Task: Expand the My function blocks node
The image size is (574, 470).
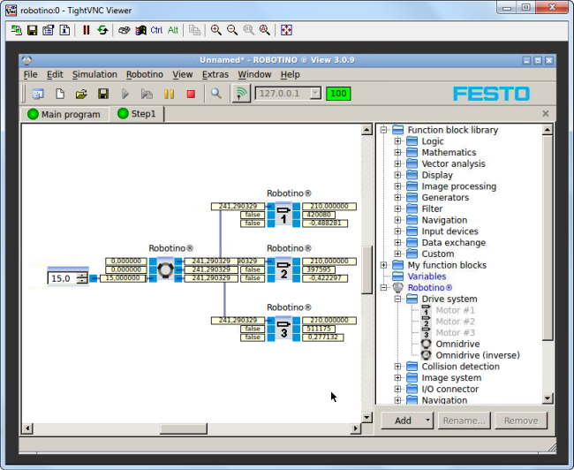Action: [x=383, y=265]
